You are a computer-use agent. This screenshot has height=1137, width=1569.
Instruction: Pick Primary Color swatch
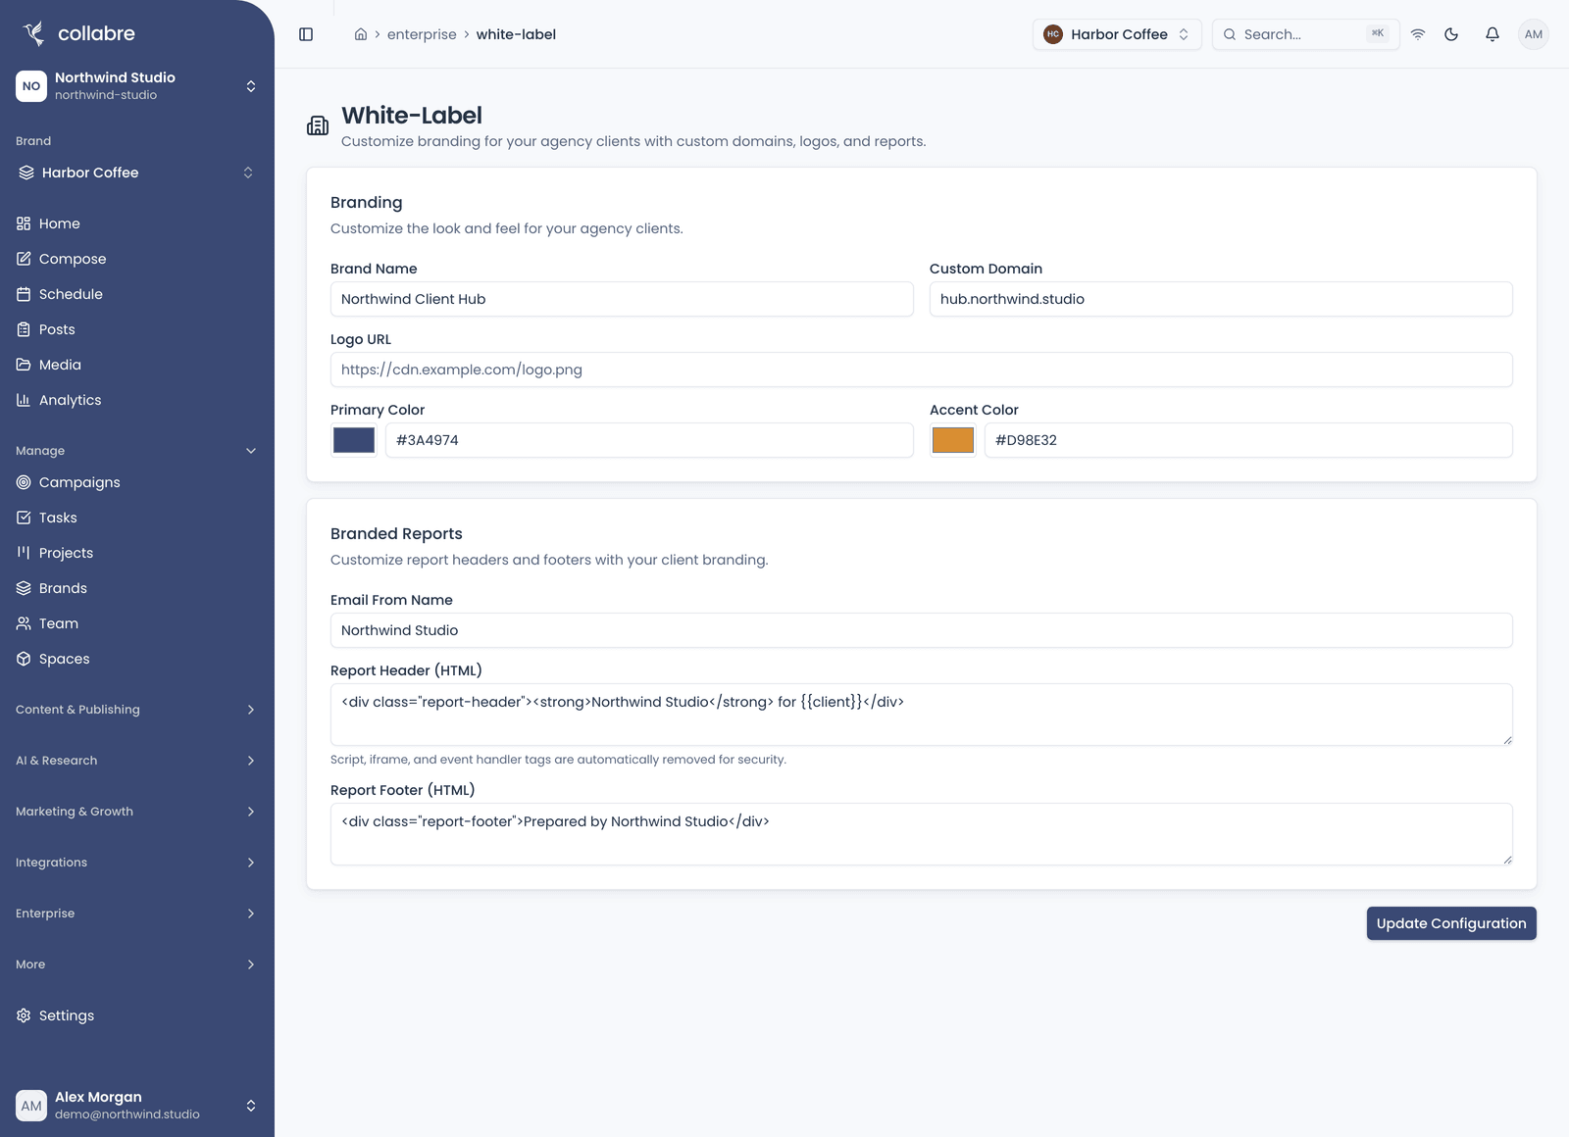click(x=354, y=440)
